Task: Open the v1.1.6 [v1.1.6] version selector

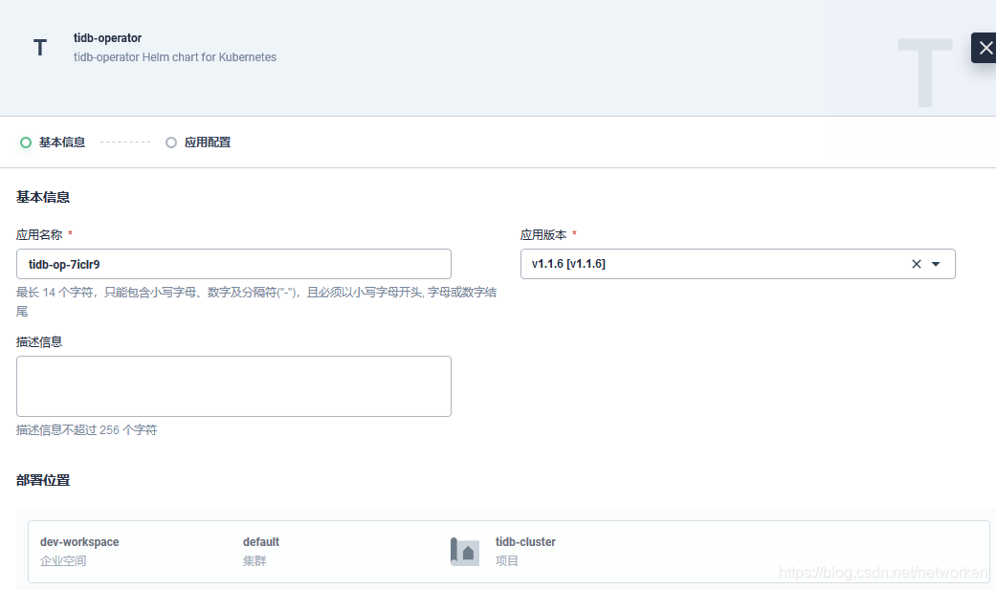Action: tap(738, 264)
